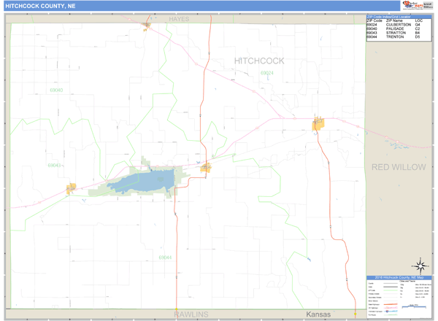
Task: Click the yellow town marker near the Hayes border
Action: [147, 26]
